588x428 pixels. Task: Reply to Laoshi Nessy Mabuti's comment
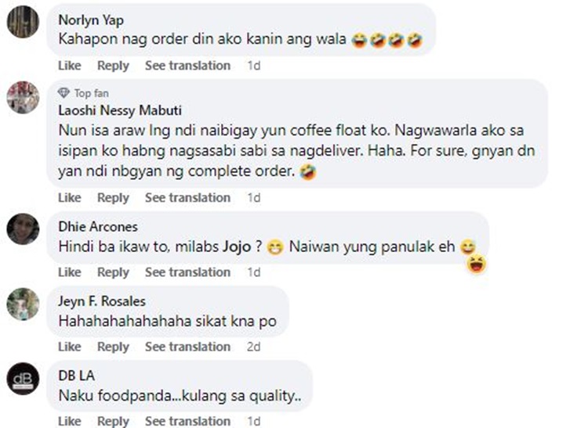click(114, 198)
